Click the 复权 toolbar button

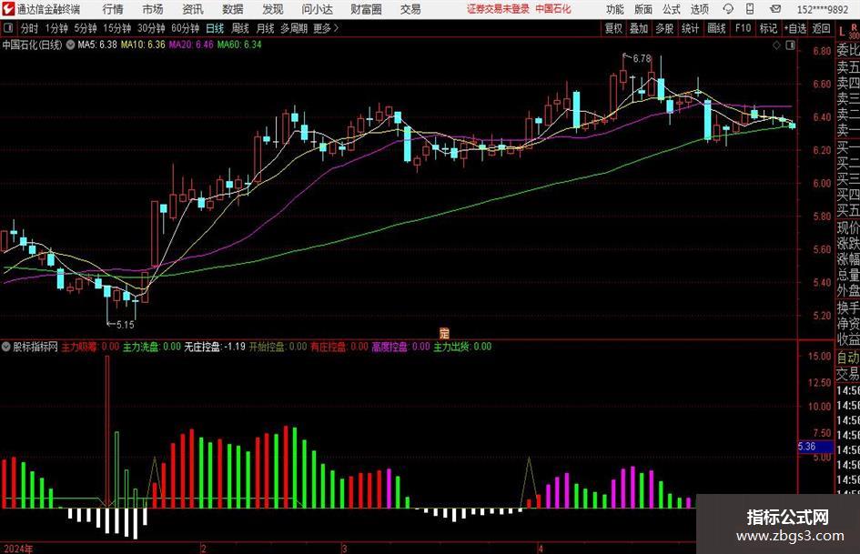coord(613,28)
